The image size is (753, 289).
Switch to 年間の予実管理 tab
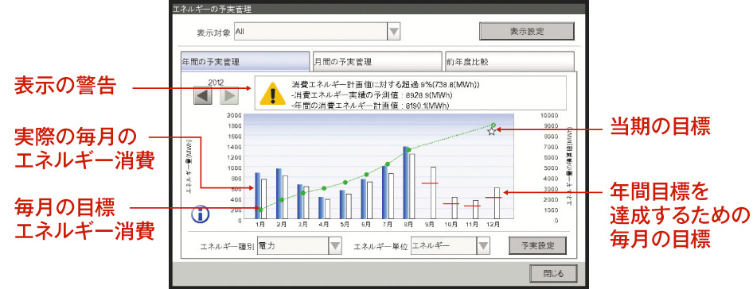pos(245,62)
